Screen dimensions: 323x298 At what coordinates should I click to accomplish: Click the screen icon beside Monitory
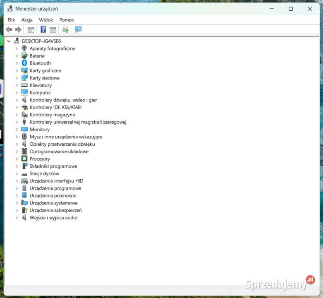pyautogui.click(x=24, y=129)
